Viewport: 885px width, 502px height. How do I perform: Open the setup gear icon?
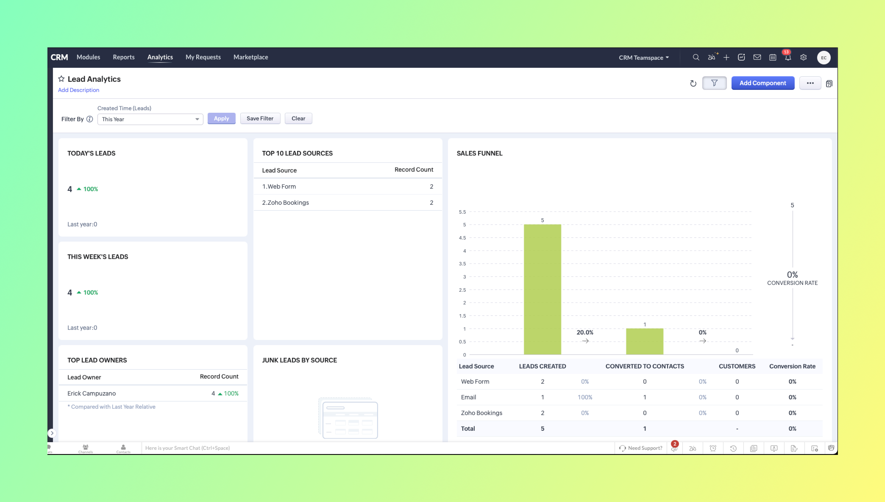tap(803, 57)
